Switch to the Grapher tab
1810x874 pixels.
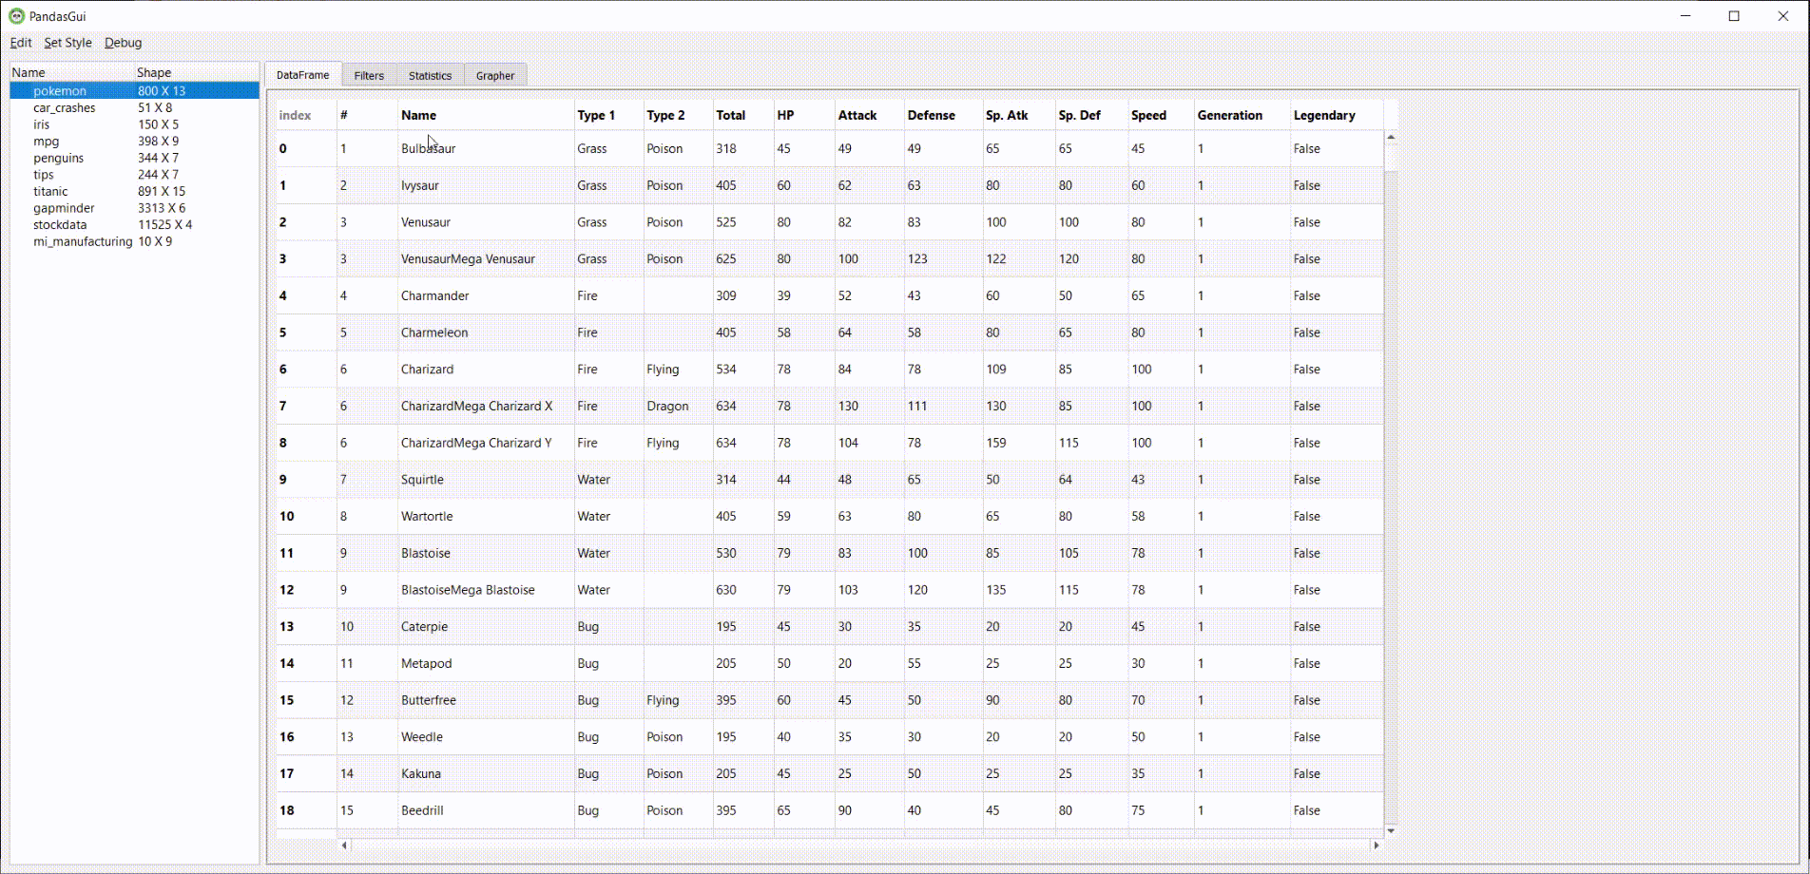point(495,76)
